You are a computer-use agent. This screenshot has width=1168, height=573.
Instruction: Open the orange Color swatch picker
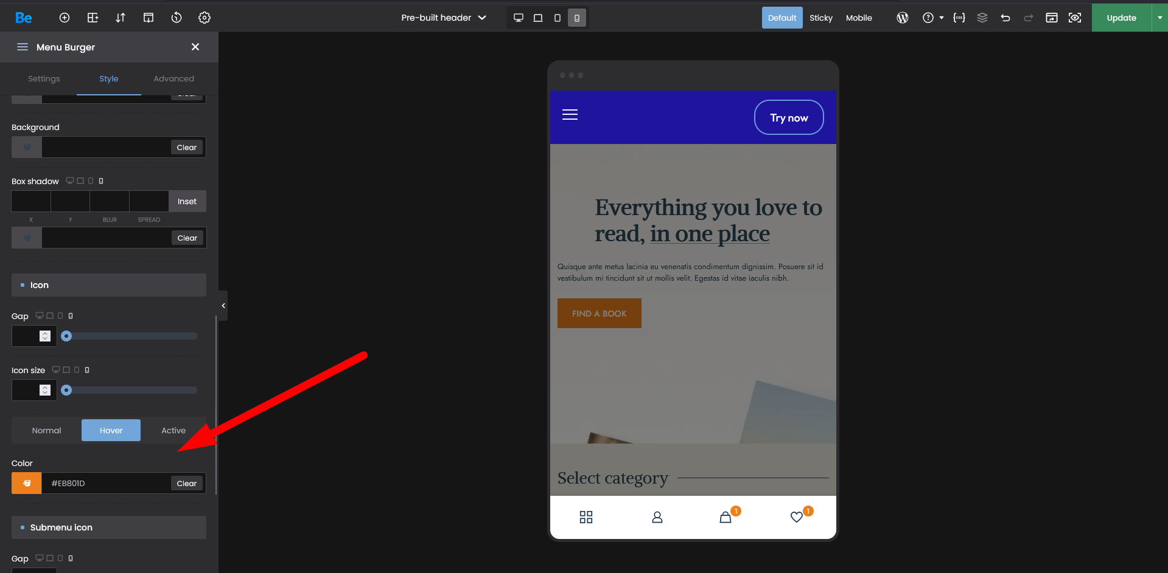27,483
